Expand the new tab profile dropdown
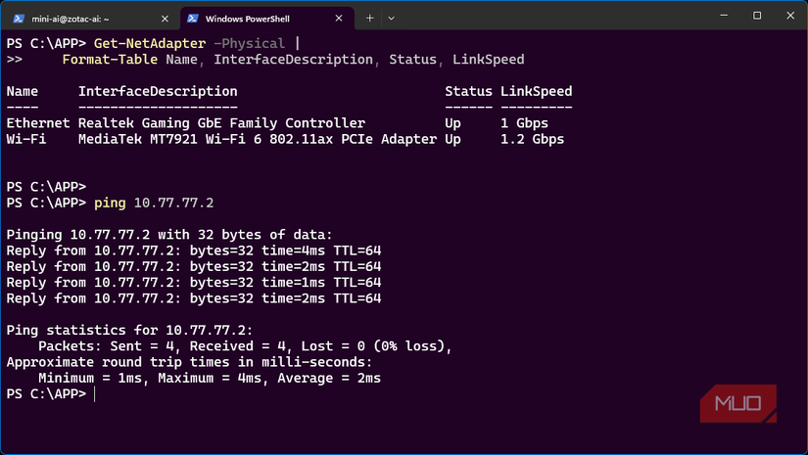The width and height of the screenshot is (808, 455). tap(391, 18)
